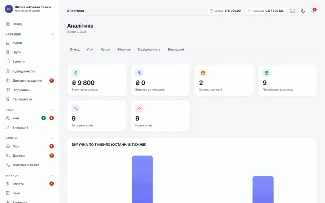Click the Баланс ₴ 5 000.00 pill
Viewport: 325px width, 203px height.
225,11
